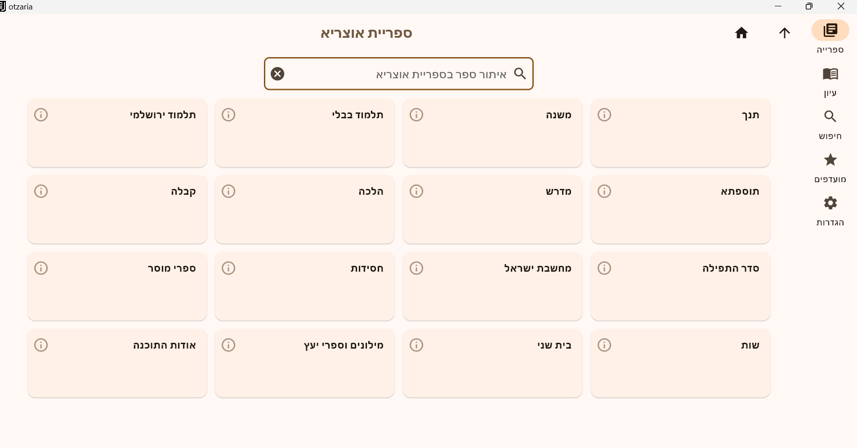Open the מועדפים favorites star icon
The image size is (857, 448).
click(x=830, y=160)
